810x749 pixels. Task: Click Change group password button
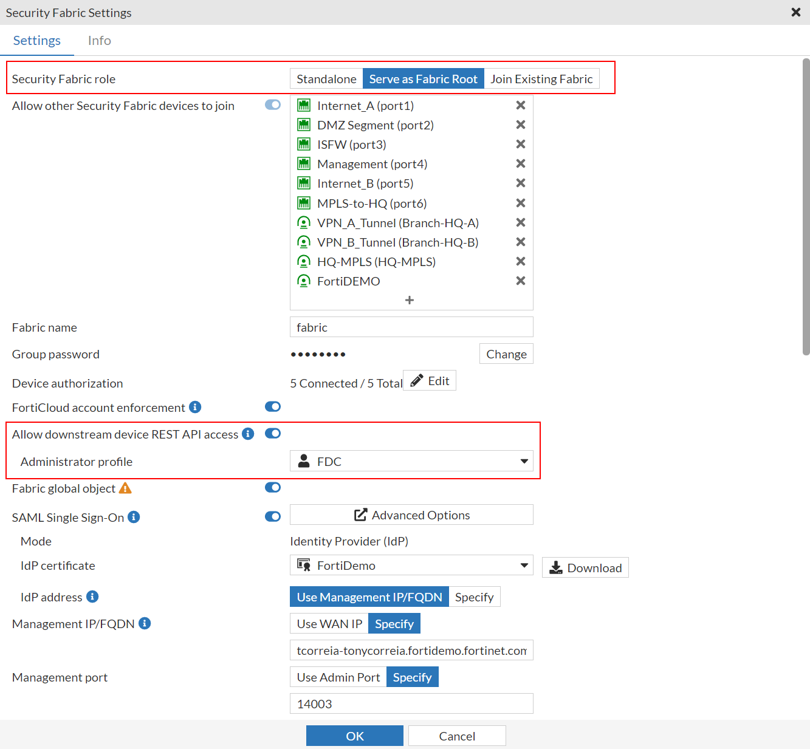[506, 354]
